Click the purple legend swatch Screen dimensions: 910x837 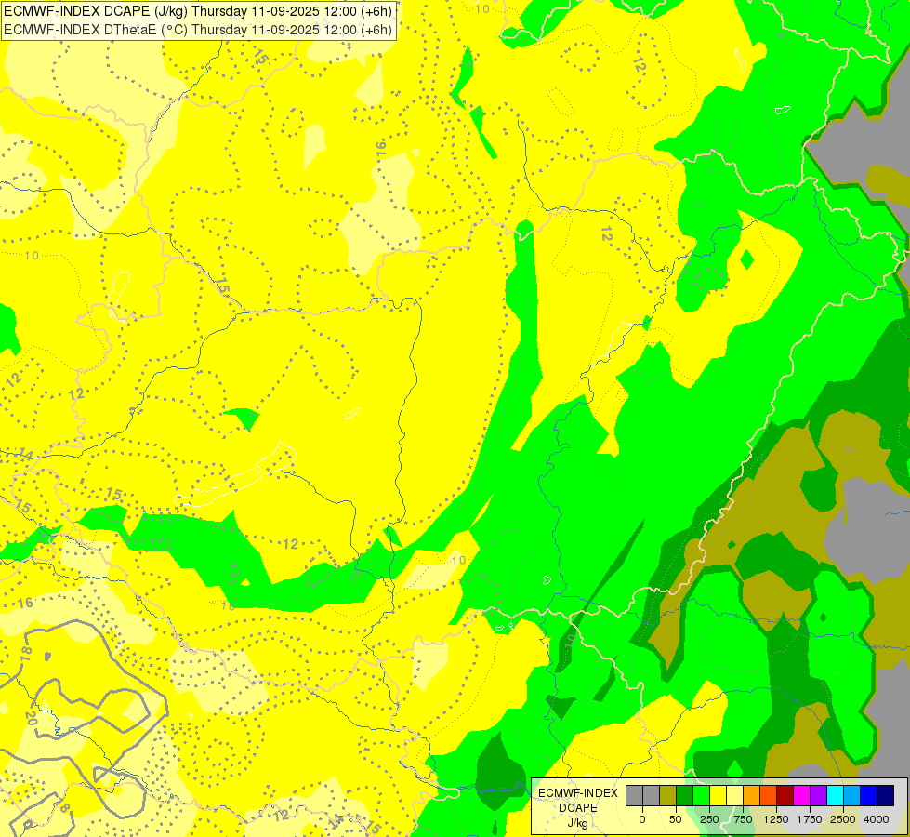818,795
